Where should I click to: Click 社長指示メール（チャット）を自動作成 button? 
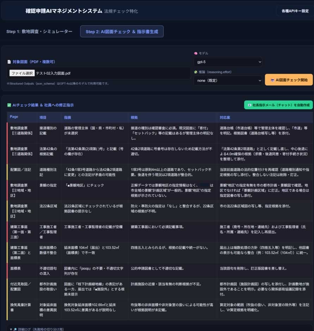(278, 105)
